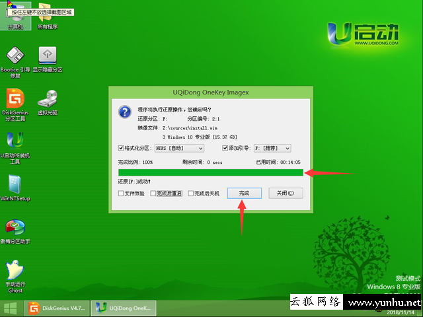Click the taskbar date 2018/11/14

click(401, 312)
